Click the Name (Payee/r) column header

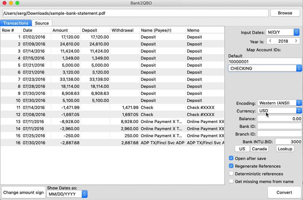pos(163,30)
